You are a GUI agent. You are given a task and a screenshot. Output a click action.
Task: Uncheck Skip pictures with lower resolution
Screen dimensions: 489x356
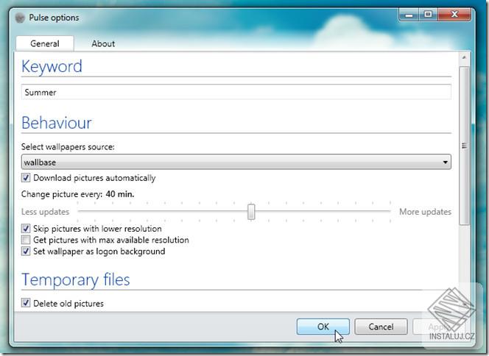pos(26,228)
